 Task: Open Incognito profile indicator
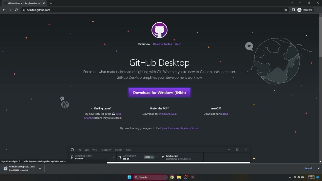coord(305,10)
